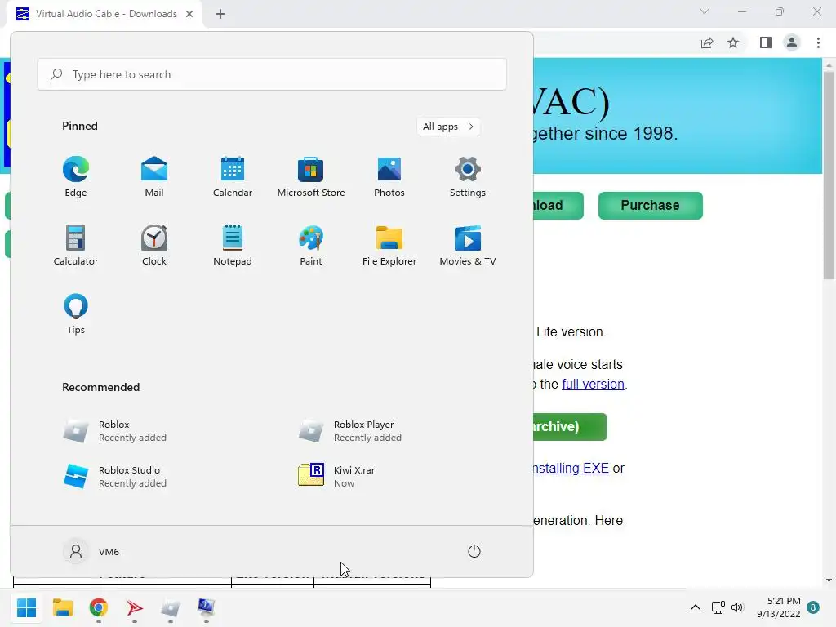This screenshot has height=627, width=836.
Task: Click the Type here to search field
Action: pyautogui.click(x=272, y=74)
